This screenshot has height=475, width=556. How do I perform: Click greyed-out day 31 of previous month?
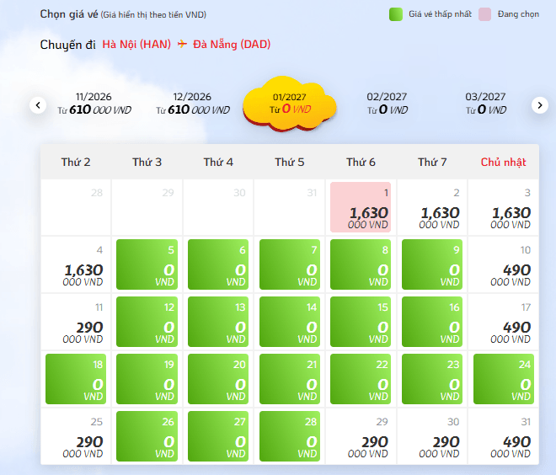coord(290,207)
